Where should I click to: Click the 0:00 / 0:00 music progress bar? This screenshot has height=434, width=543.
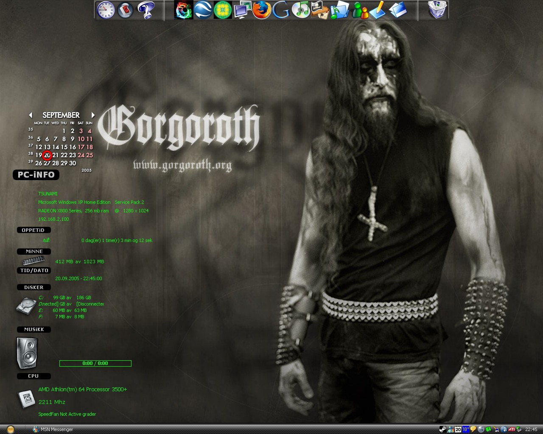(95, 363)
